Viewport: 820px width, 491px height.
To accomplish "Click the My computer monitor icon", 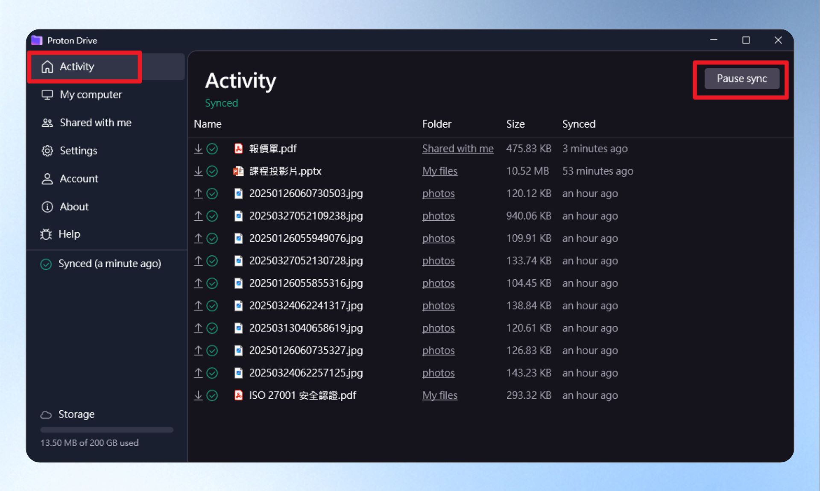I will point(47,94).
